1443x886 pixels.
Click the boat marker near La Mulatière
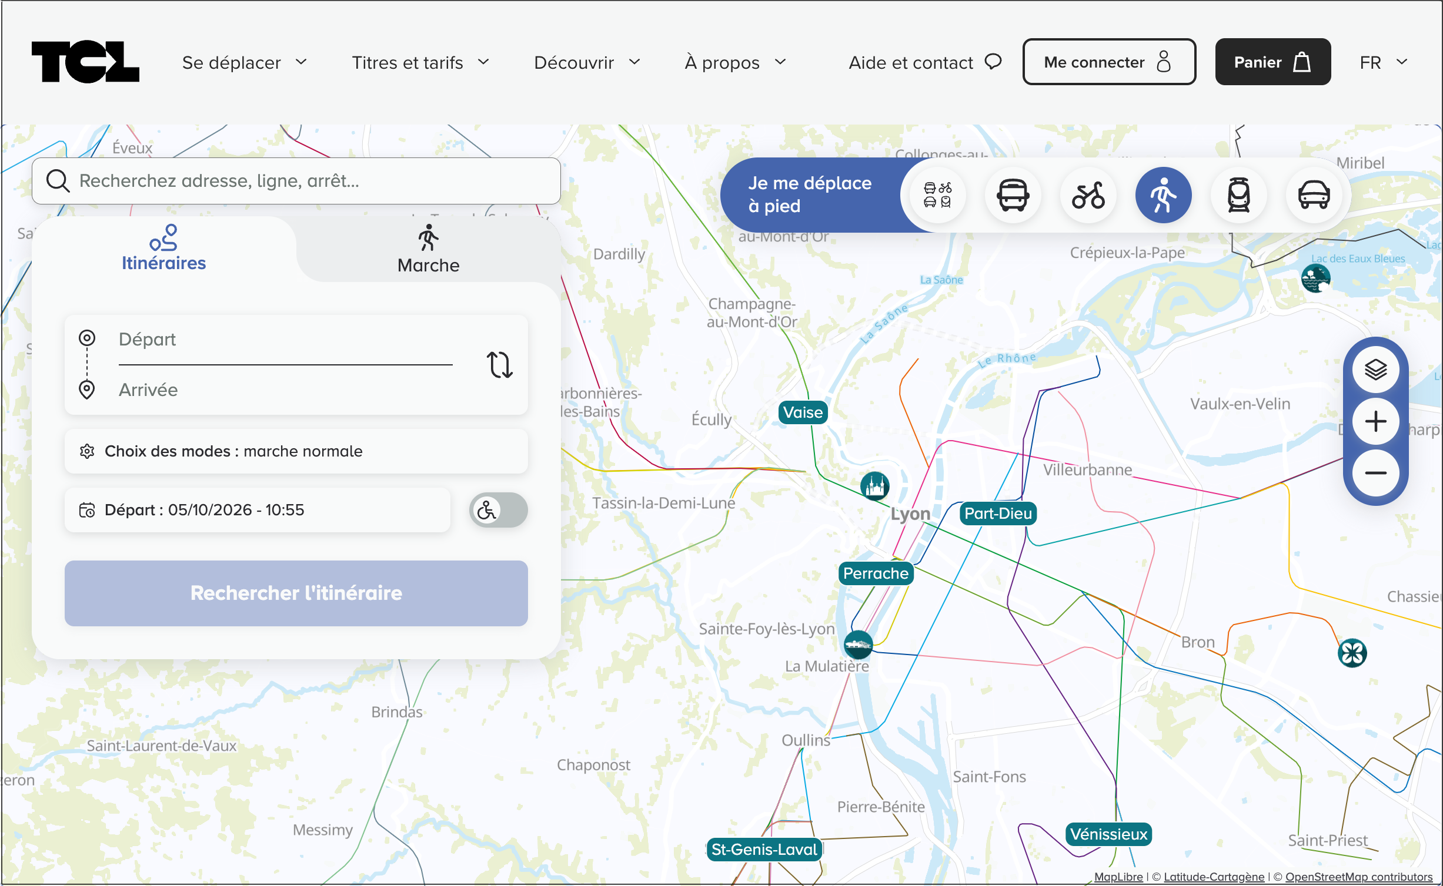click(859, 645)
